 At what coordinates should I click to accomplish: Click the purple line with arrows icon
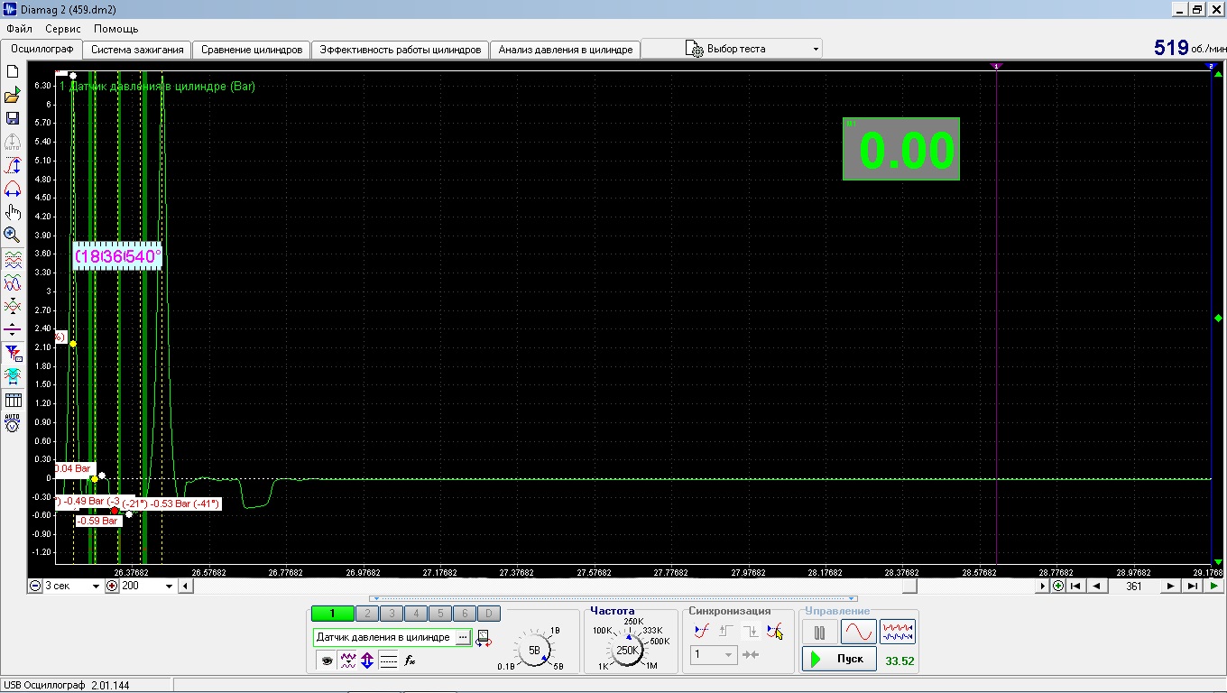[13, 330]
